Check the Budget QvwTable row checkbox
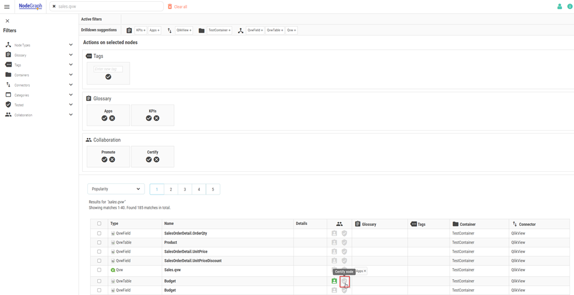 pyautogui.click(x=99, y=281)
